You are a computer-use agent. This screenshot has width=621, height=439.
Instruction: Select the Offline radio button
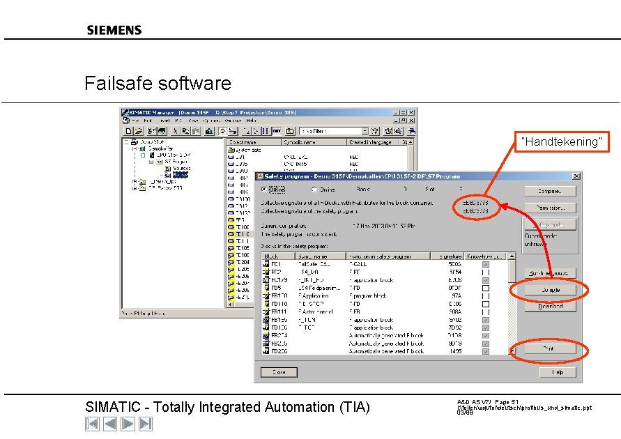click(264, 190)
